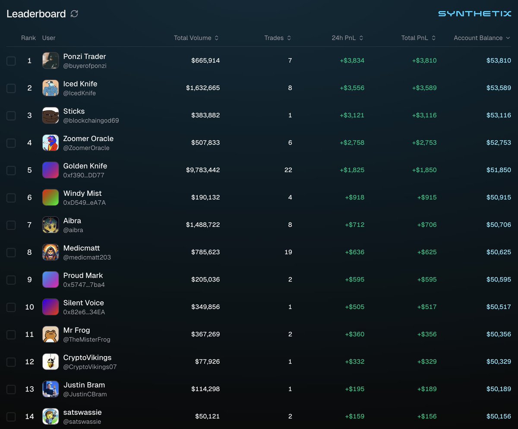Check the Windy Mist row checkbox
Viewport: 518px width, 429px height.
pos(11,197)
